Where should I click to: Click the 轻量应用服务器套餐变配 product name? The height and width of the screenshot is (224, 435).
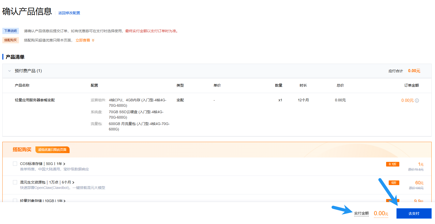pyautogui.click(x=35, y=100)
